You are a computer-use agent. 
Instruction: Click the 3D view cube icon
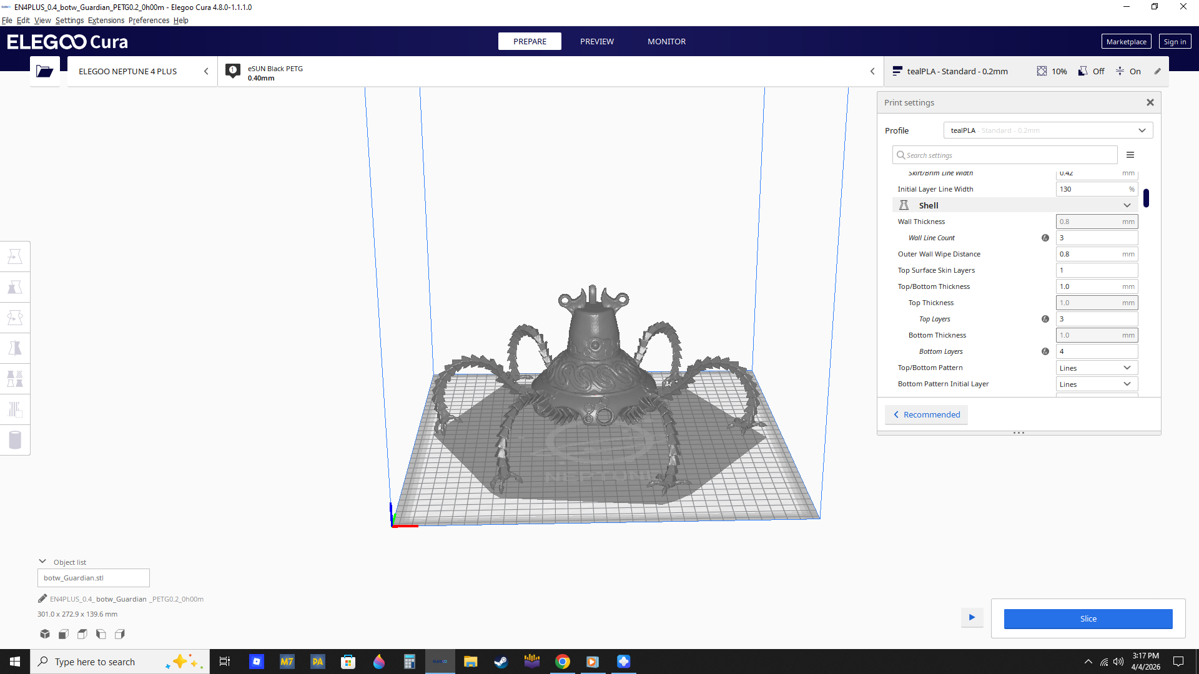(45, 634)
